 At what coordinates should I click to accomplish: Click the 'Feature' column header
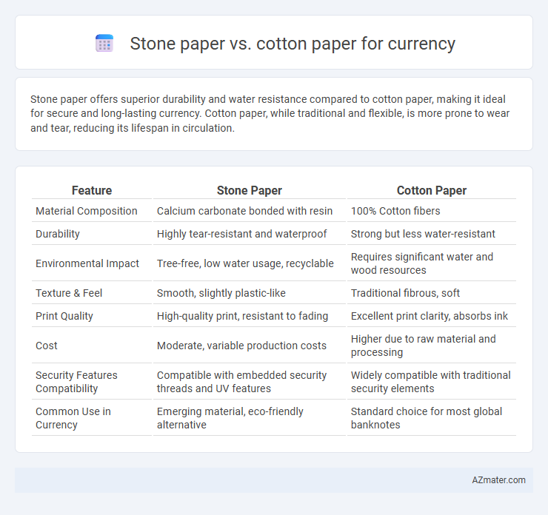point(92,190)
